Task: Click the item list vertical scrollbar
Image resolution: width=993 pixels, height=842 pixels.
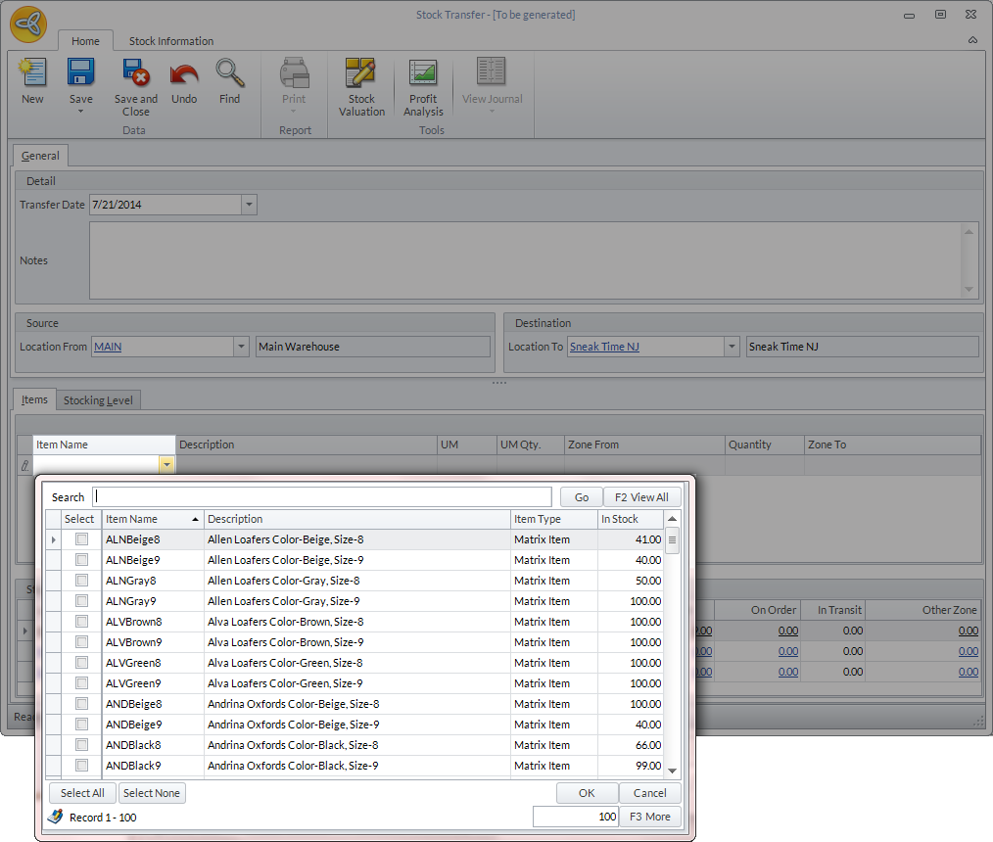Action: (x=672, y=646)
